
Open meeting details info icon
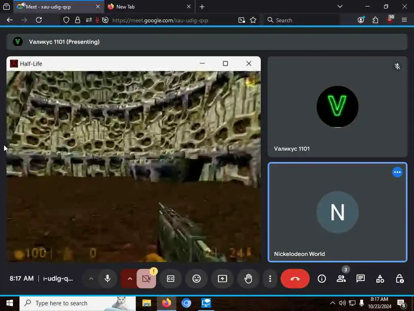coord(321,279)
